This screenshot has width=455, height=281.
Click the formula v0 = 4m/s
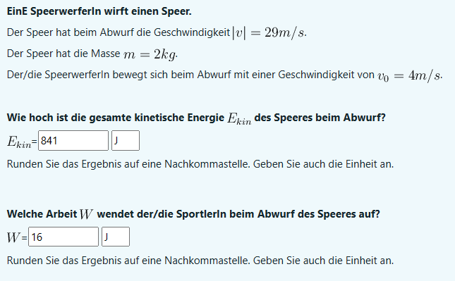[410, 75]
